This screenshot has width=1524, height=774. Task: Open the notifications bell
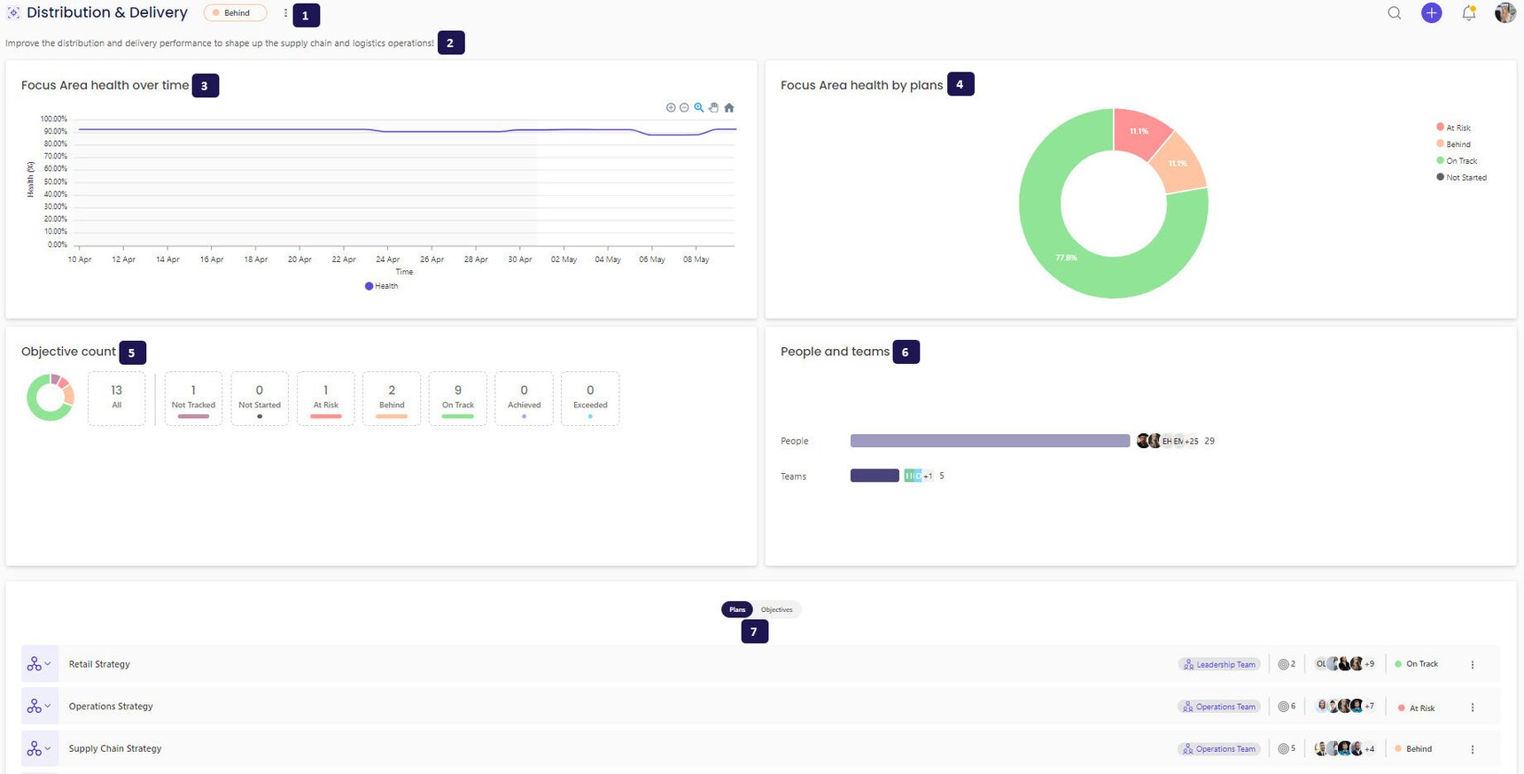1469,12
